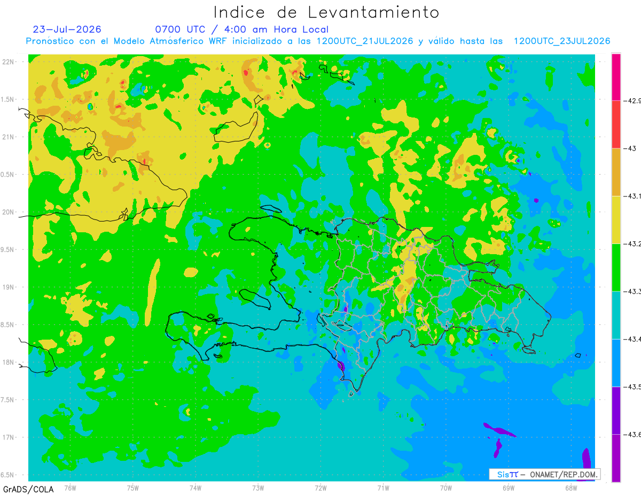This screenshot has height=495, width=641.
Task: Click the "20N" latitude label
Action: coord(9,212)
